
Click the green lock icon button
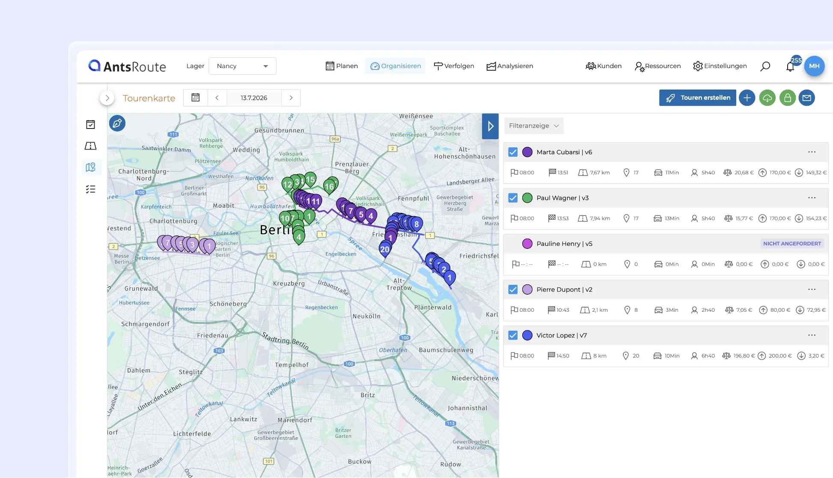coord(787,98)
